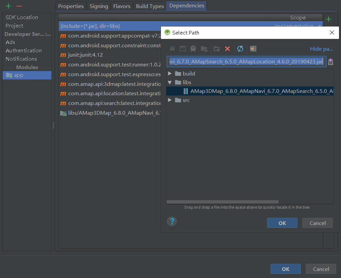Screen dimensions: 341x278
Task: Collapse the libs folder
Action: (170, 82)
